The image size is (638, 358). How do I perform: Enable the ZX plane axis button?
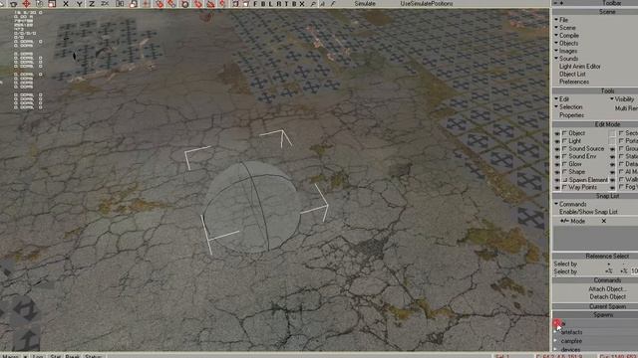click(105, 4)
